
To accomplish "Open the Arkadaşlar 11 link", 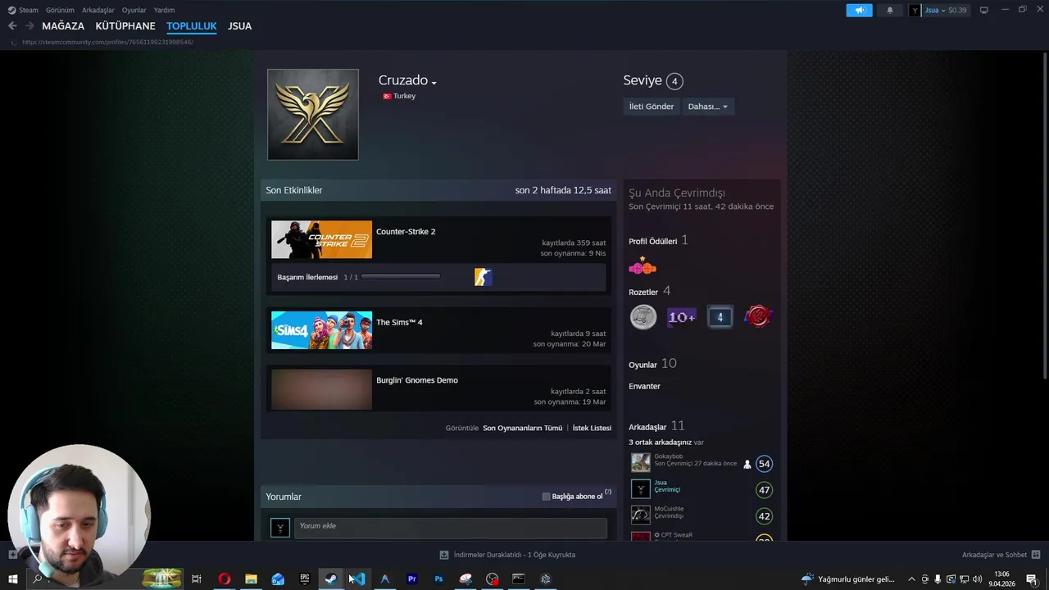I will 656,426.
